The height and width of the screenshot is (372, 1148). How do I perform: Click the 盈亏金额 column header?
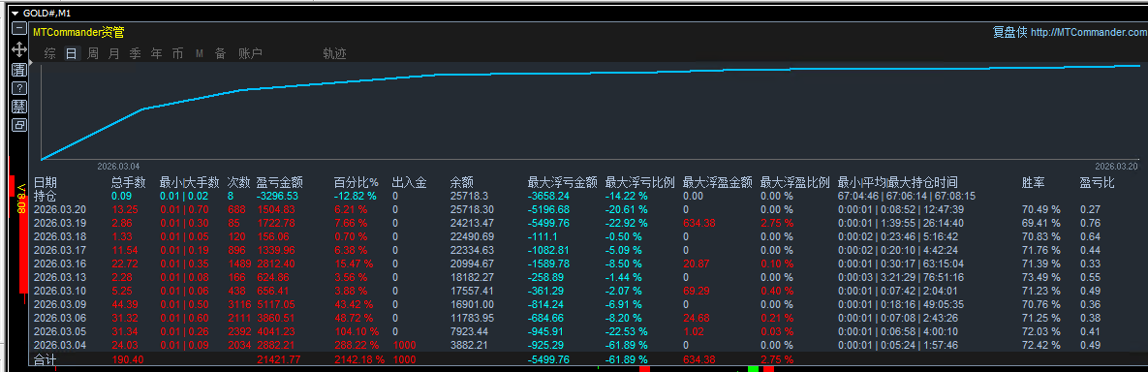tap(280, 182)
